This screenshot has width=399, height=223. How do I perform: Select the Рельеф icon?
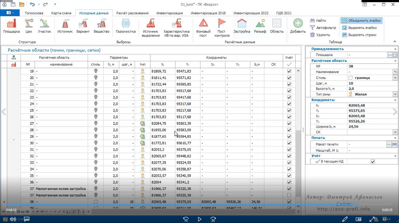260,26
